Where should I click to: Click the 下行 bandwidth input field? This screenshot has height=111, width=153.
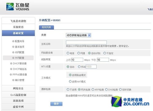[x=103, y=60]
